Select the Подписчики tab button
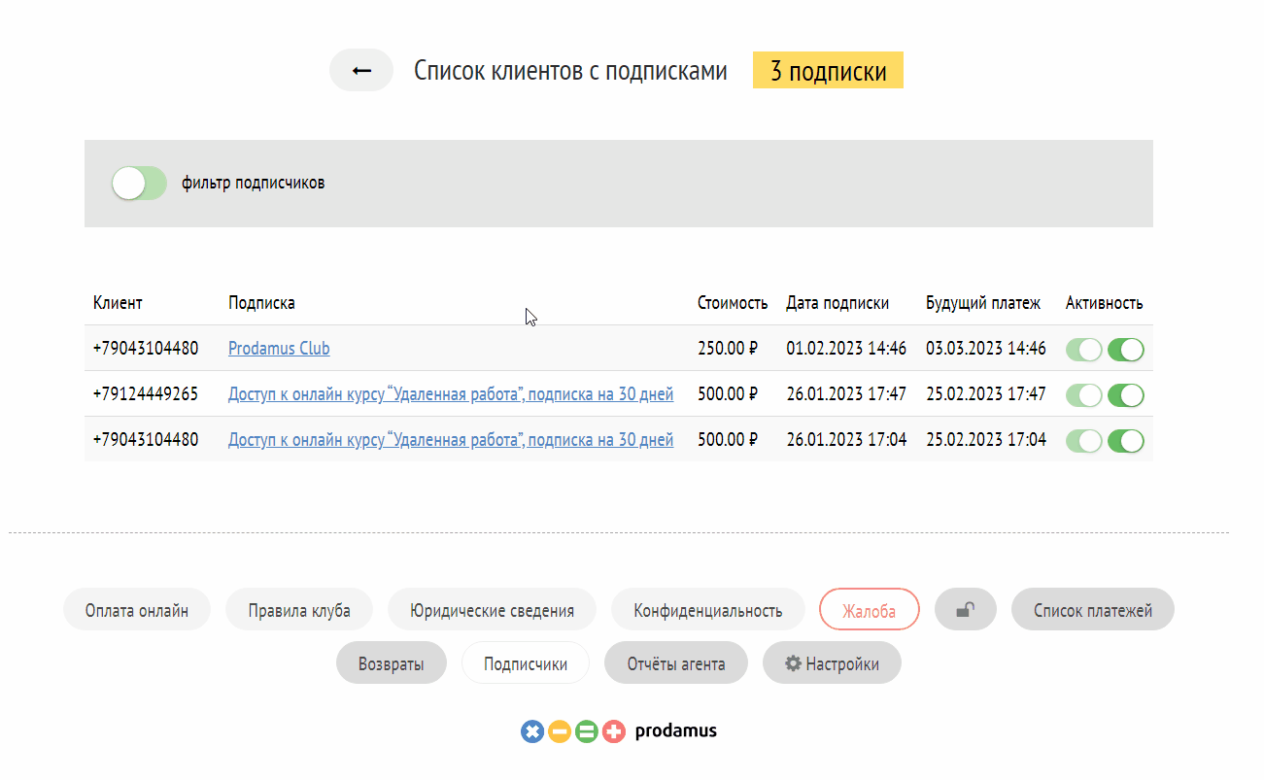 [x=525, y=664]
